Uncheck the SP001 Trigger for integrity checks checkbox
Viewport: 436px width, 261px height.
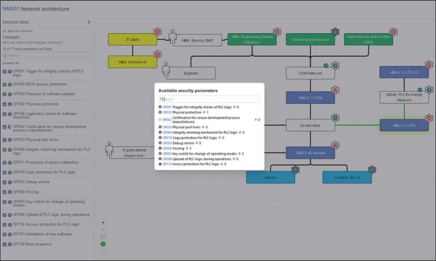[5, 71]
